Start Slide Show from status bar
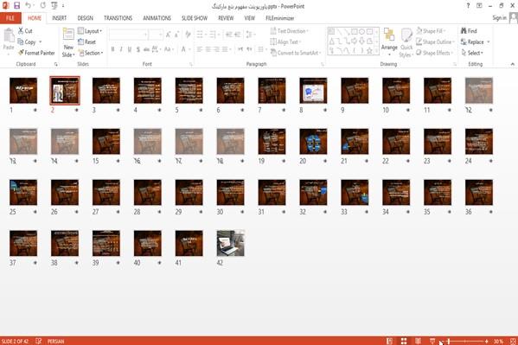 coord(432,341)
